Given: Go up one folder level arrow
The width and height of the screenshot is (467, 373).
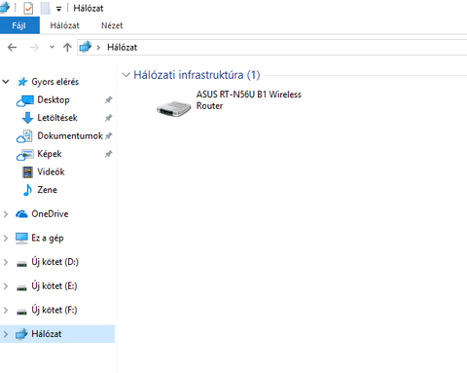Looking at the screenshot, I should 67,48.
